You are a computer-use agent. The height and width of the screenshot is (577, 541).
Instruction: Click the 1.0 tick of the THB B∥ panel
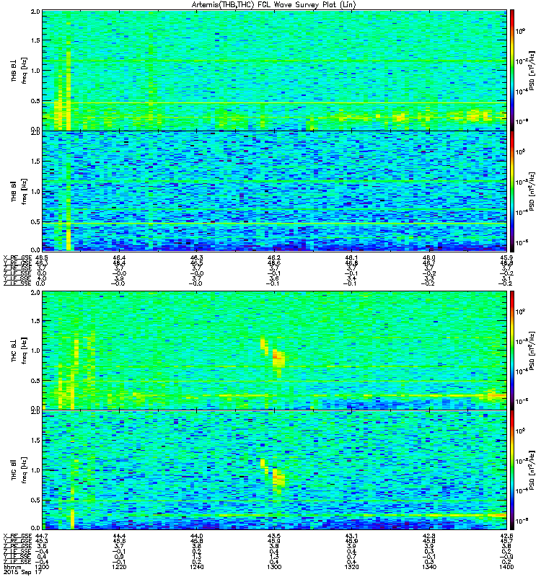click(35, 191)
